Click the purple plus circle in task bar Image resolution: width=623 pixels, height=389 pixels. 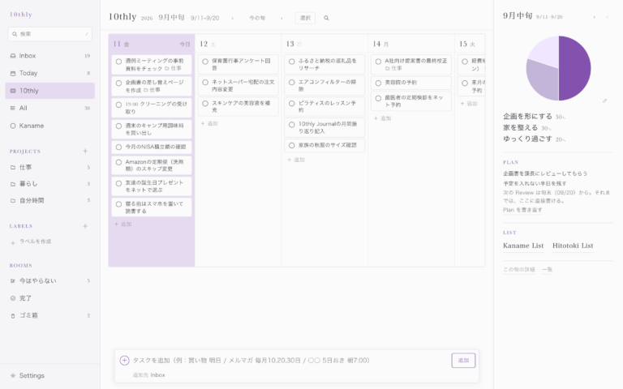[124, 360]
